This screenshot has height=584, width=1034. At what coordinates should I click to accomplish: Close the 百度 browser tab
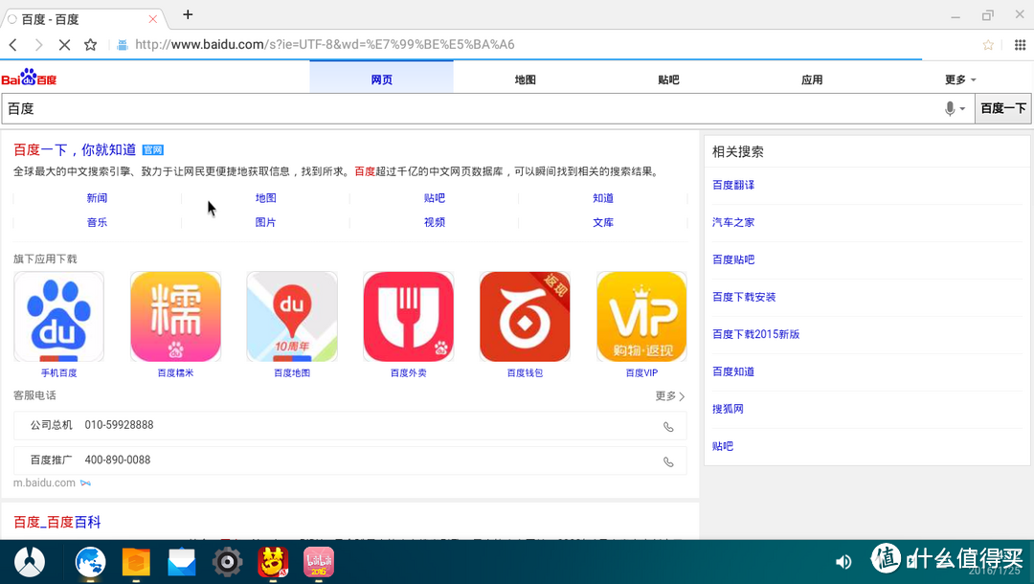point(153,19)
